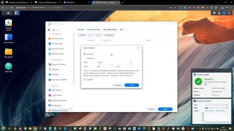234x131 pixels.
Task: Click the Control Panel search field
Action: tap(63, 30)
